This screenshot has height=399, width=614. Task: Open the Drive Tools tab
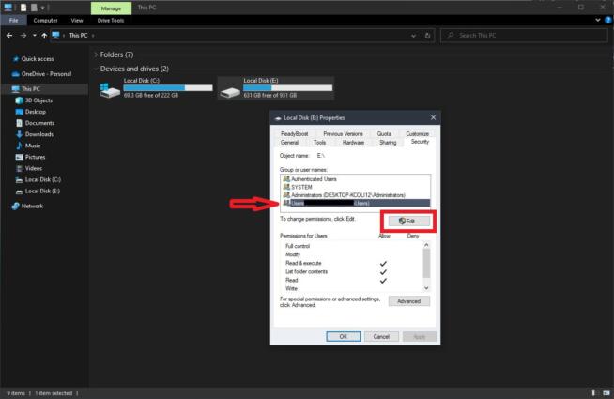pyautogui.click(x=111, y=21)
